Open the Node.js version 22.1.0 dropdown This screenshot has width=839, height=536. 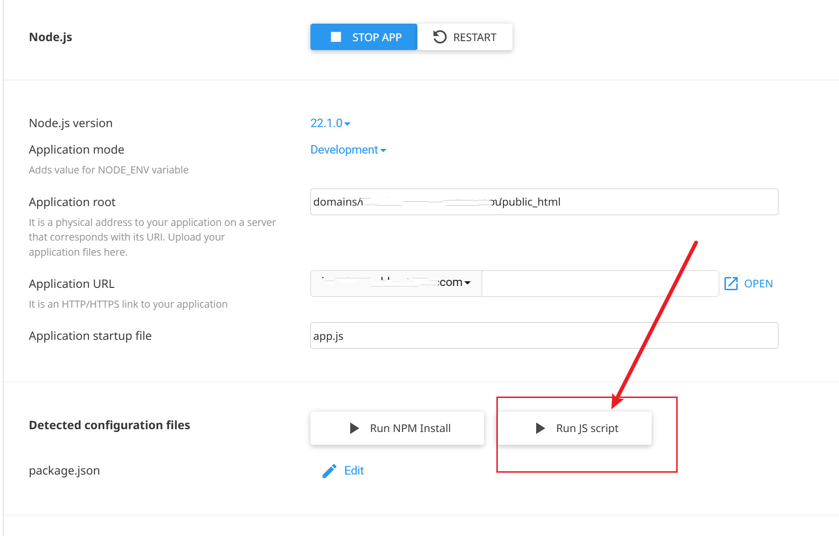click(327, 123)
